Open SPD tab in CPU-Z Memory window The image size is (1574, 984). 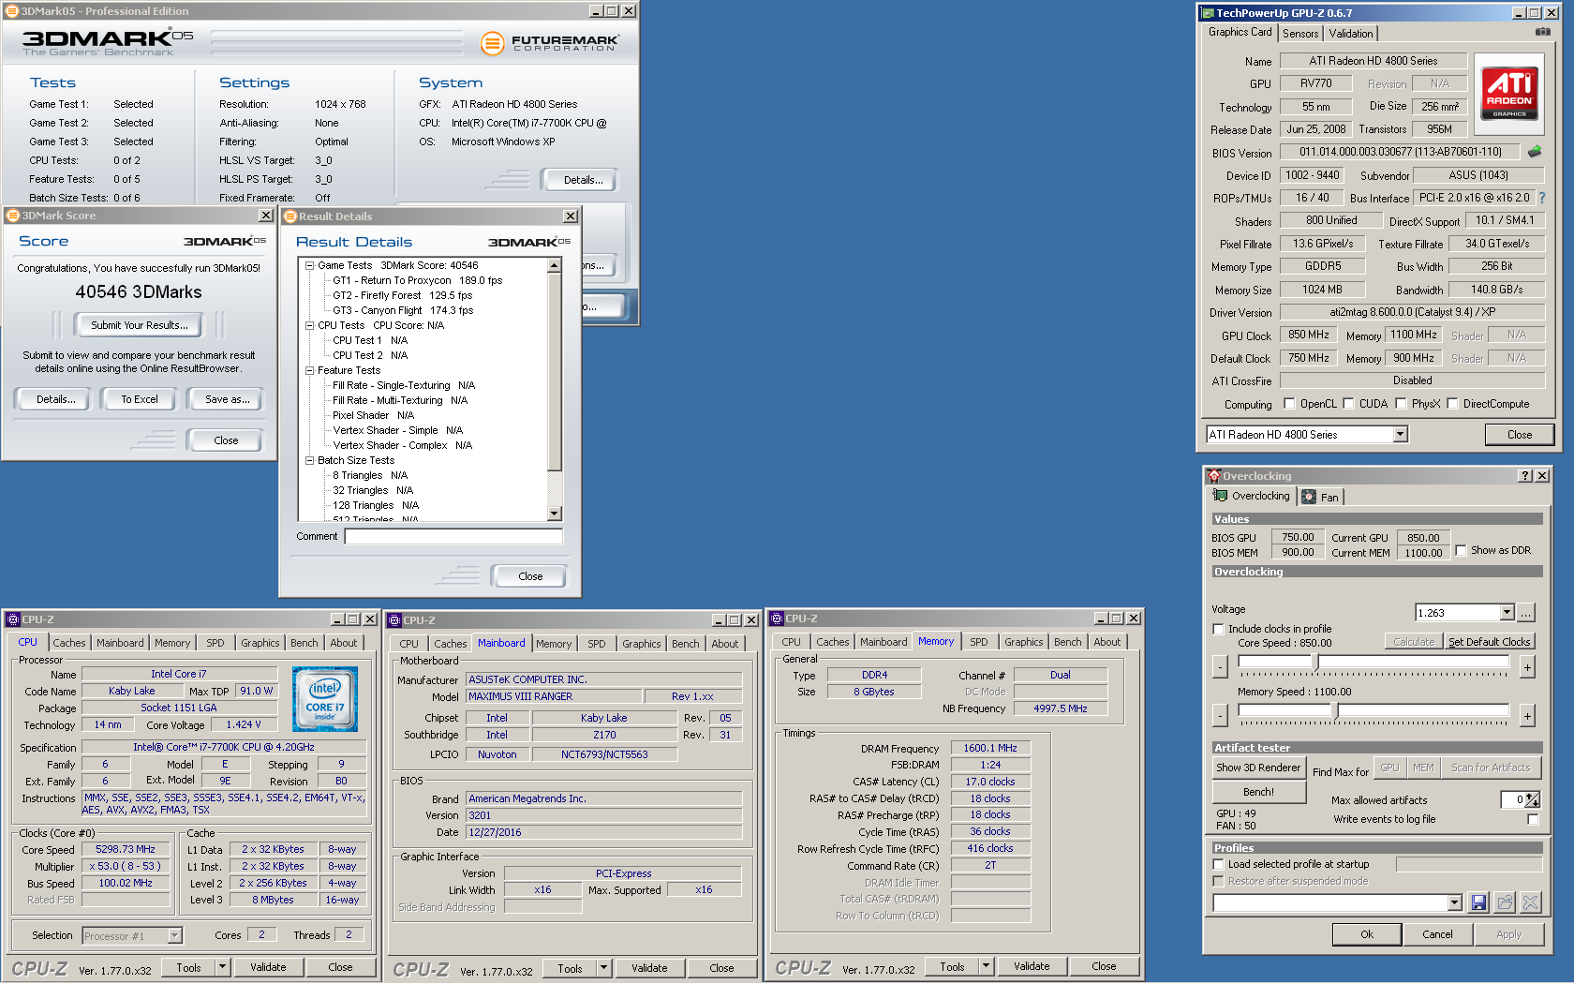click(979, 642)
